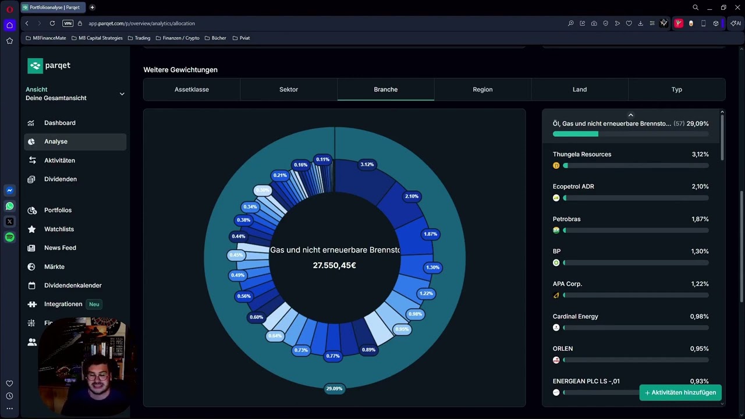Viewport: 745px width, 419px height.
Task: Click the Öl, Gas category progress bar
Action: (631, 134)
